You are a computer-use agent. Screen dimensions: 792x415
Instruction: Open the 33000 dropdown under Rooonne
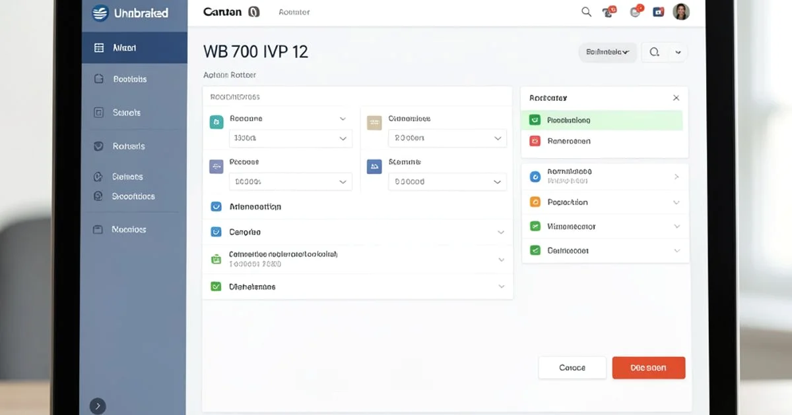(x=290, y=139)
